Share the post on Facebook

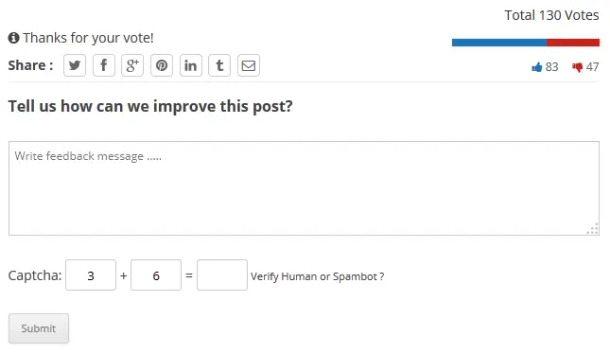[104, 65]
